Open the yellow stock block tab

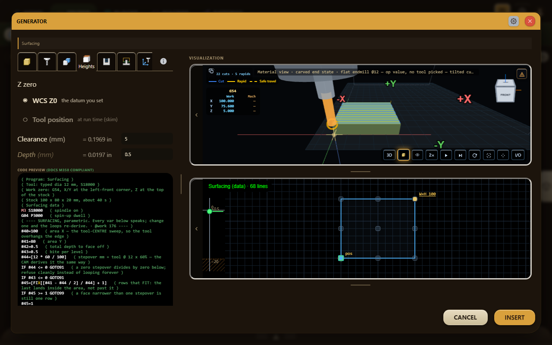27,62
